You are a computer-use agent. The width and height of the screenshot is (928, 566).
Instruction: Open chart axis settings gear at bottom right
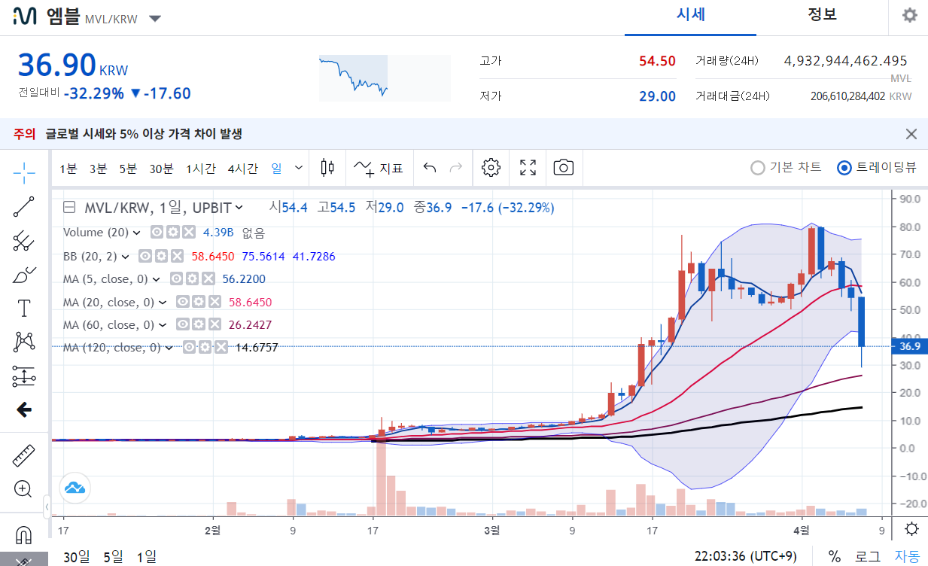pos(911,528)
